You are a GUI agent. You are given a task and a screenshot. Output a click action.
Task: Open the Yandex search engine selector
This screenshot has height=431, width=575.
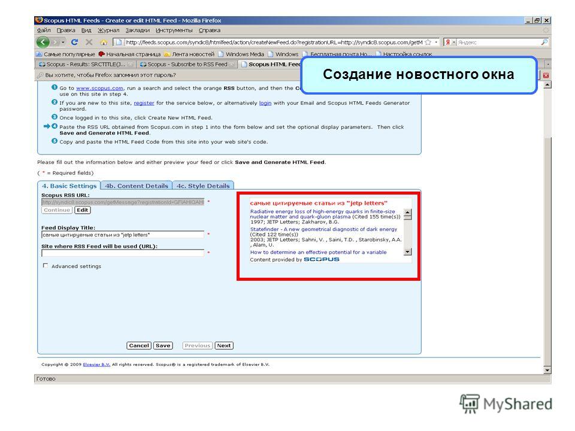pyautogui.click(x=449, y=42)
